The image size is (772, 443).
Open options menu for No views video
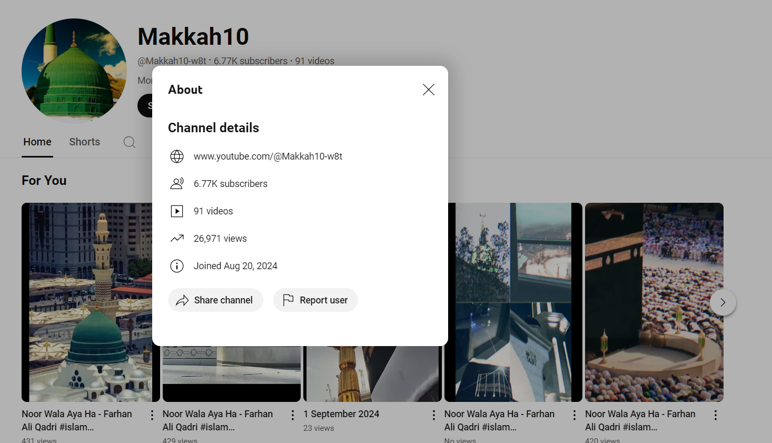[575, 415]
